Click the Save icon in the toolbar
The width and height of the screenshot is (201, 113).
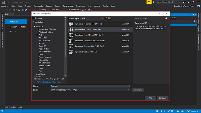[23, 9]
